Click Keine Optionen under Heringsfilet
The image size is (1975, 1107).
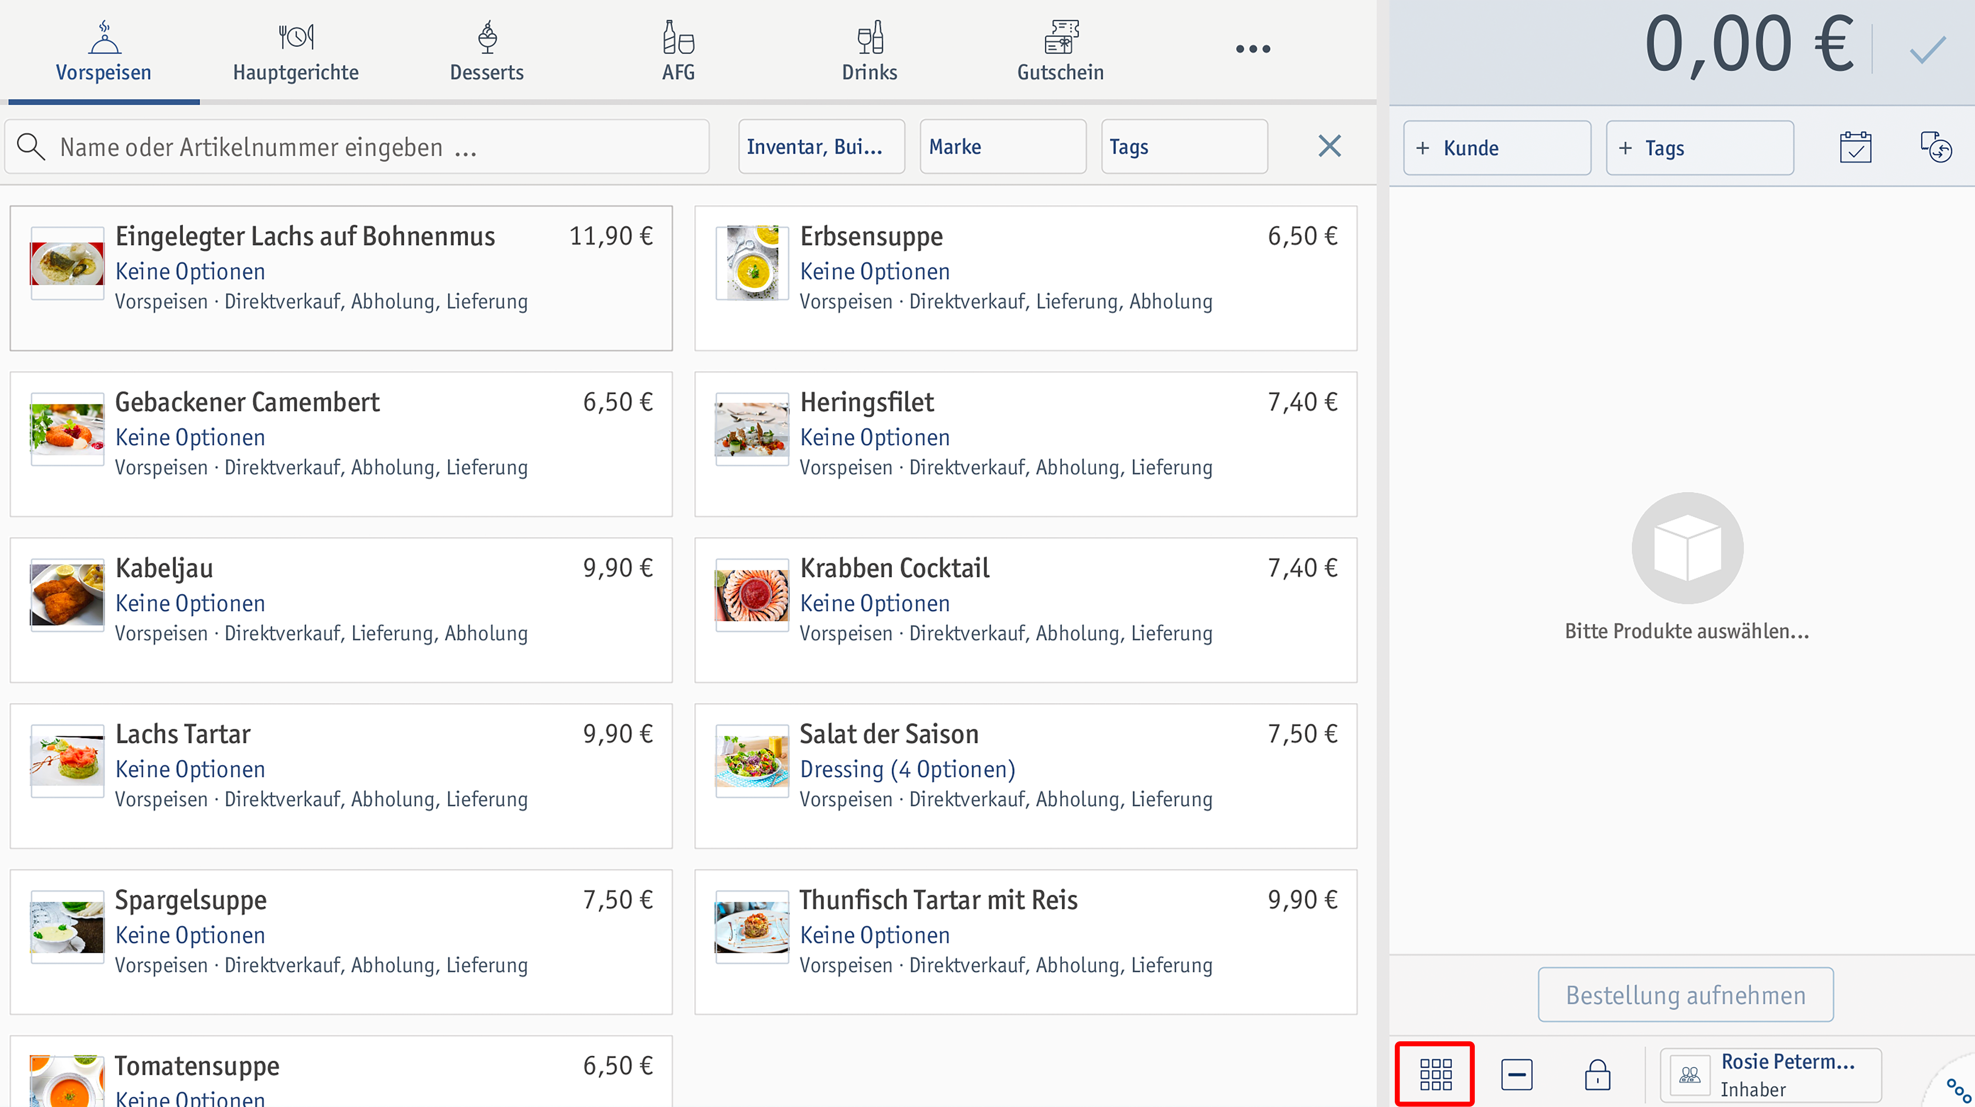(875, 438)
